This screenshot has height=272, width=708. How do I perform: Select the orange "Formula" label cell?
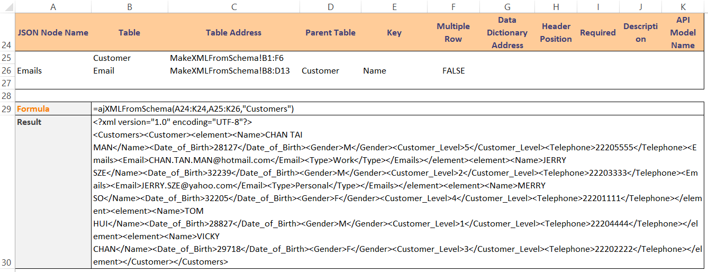click(x=33, y=109)
